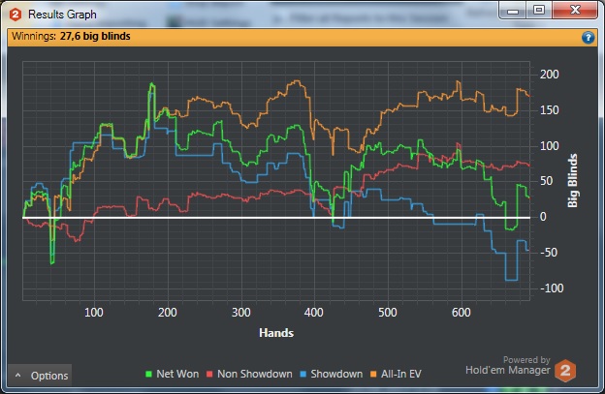
Task: Open the help question mark icon
Action: 588,38
